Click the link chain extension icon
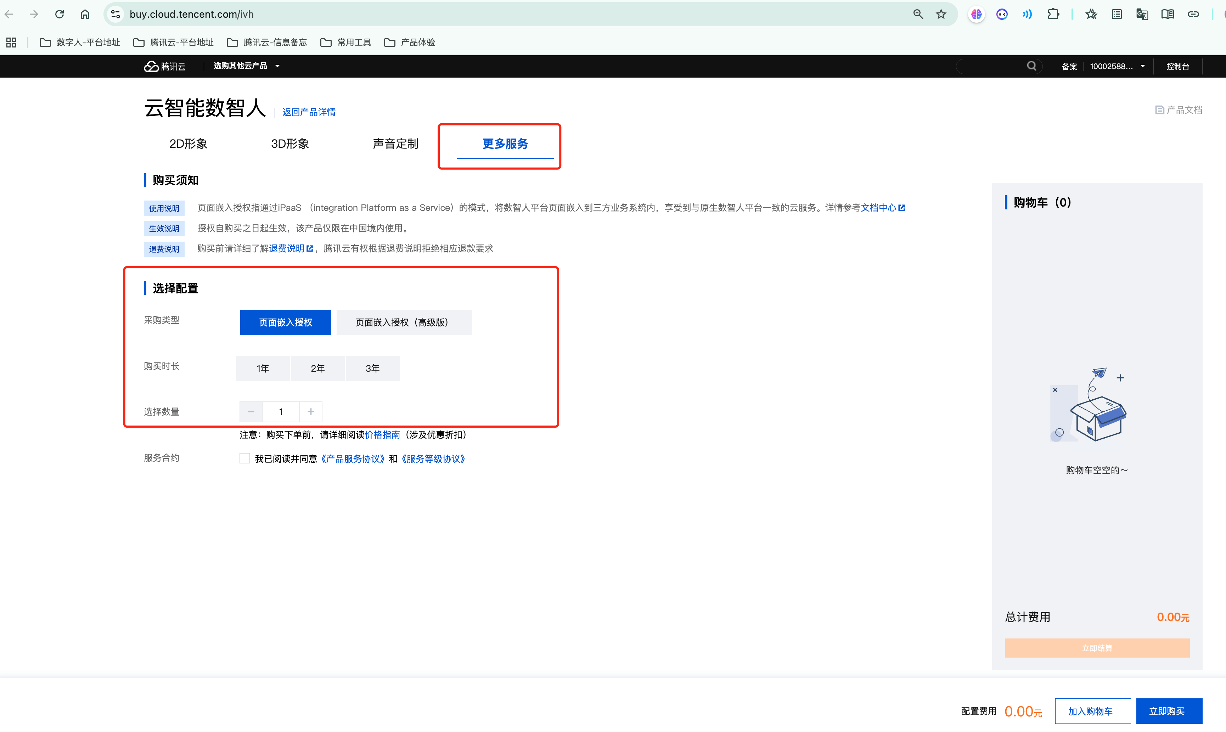Image resolution: width=1226 pixels, height=732 pixels. (1193, 14)
